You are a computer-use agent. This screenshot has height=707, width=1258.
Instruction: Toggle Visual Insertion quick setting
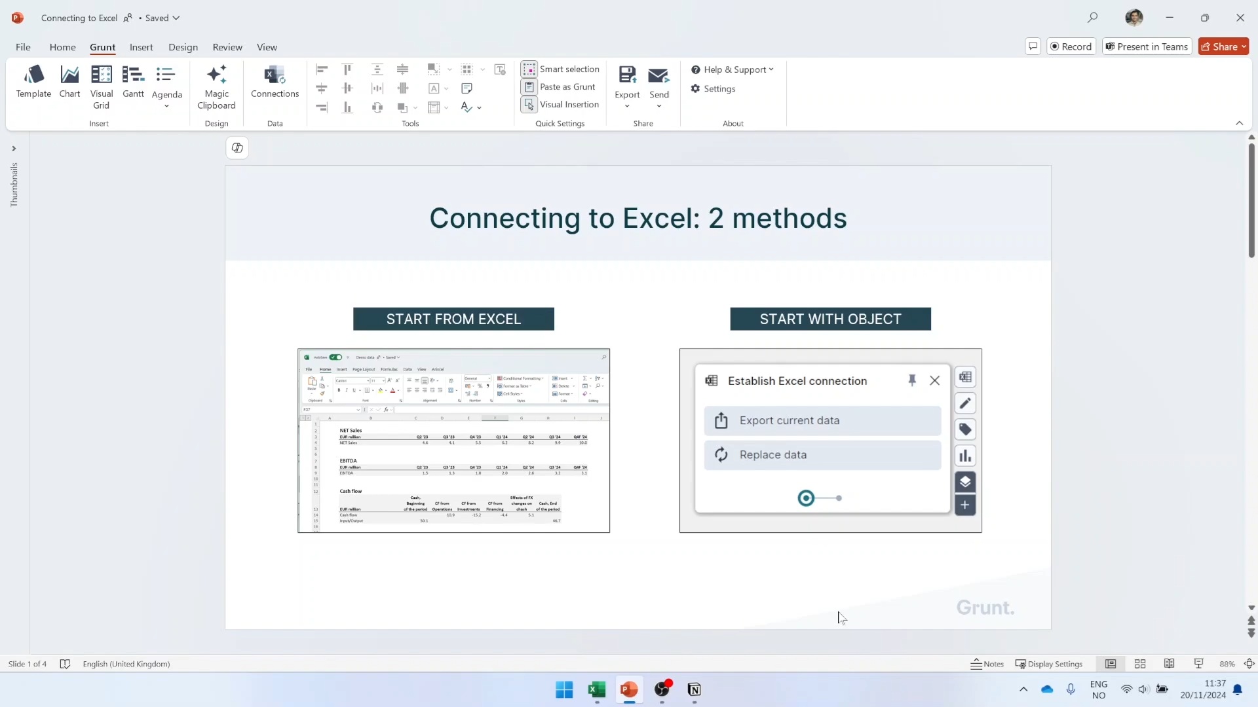pyautogui.click(x=561, y=105)
